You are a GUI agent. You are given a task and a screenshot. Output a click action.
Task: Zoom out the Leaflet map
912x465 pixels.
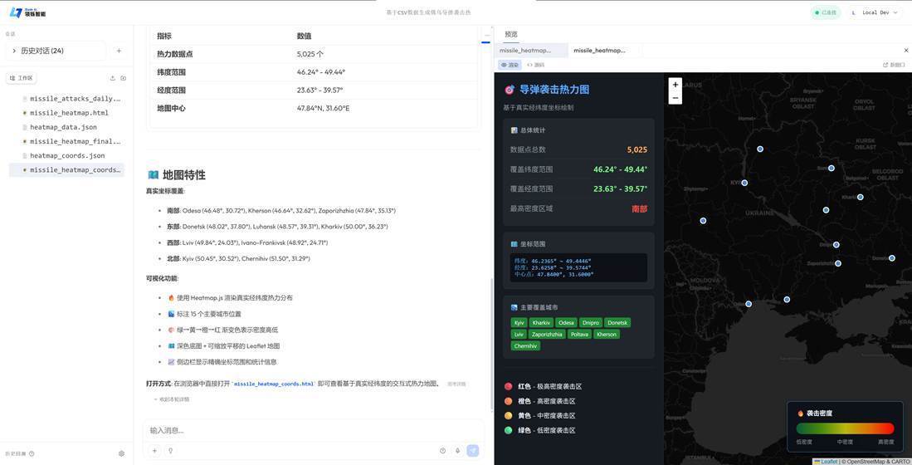tap(675, 98)
